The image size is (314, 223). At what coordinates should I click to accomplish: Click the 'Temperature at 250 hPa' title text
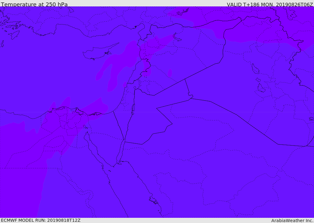pos(34,4)
